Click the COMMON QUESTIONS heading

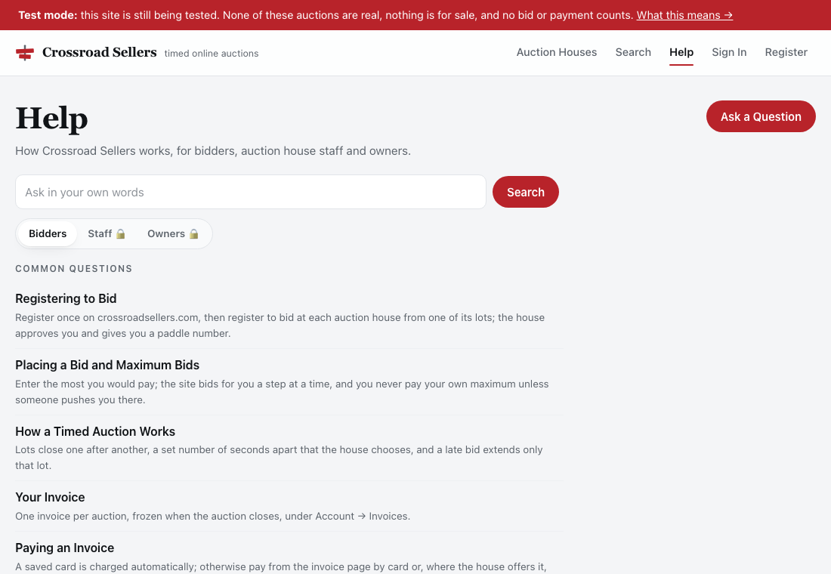pyautogui.click(x=74, y=269)
